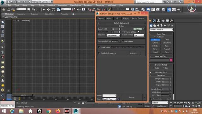The height and width of the screenshot is (114, 202).
Task: Select Lights category in Create panel
Action: tap(158, 25)
